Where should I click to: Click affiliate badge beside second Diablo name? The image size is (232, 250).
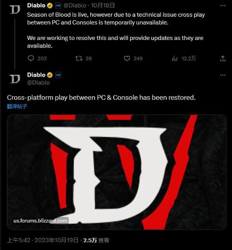[58, 75]
